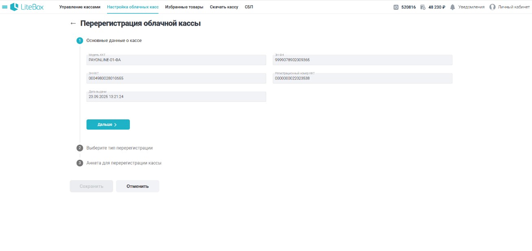This screenshot has width=532, height=251.
Task: Click the Отменить button
Action: (138, 186)
